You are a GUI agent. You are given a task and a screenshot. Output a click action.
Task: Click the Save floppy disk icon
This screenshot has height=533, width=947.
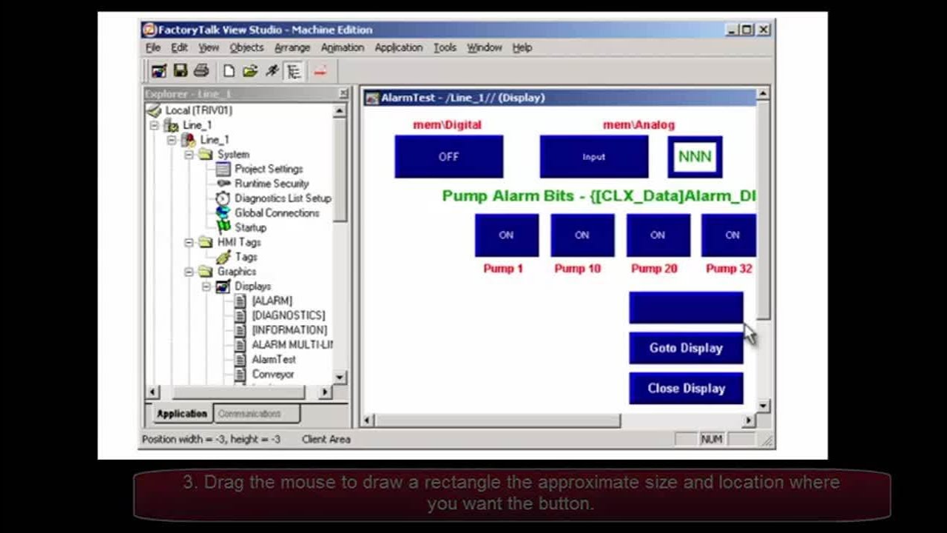coord(180,71)
